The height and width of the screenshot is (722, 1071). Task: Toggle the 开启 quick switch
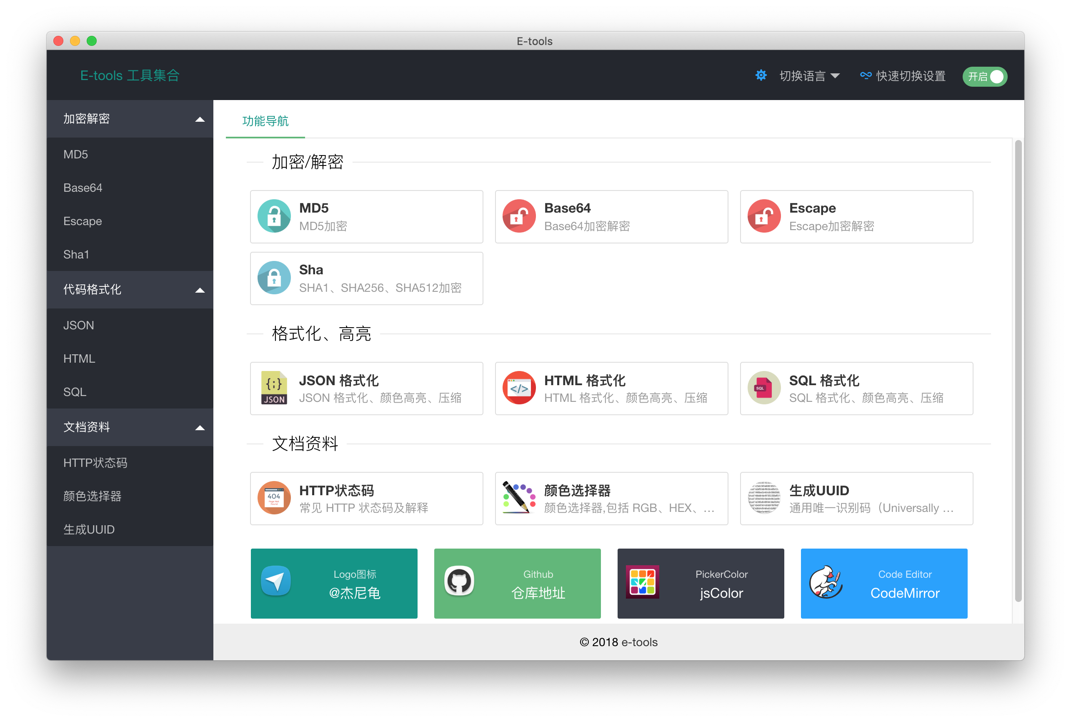(x=984, y=76)
